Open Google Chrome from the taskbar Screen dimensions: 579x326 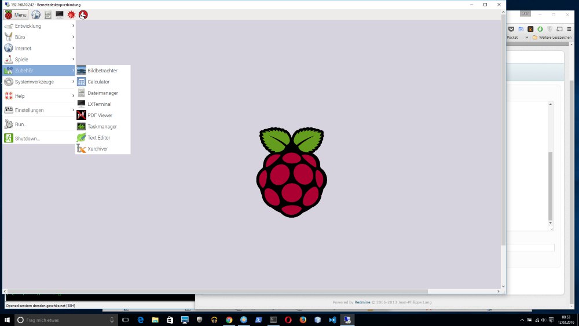click(229, 320)
